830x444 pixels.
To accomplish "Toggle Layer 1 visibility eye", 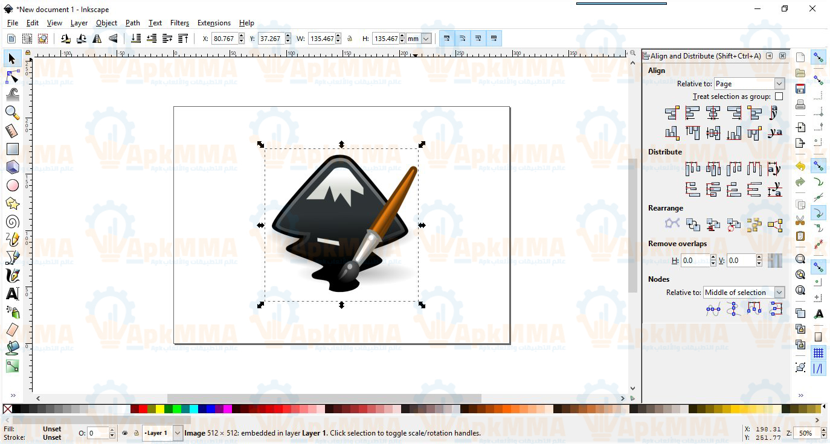I will [125, 433].
